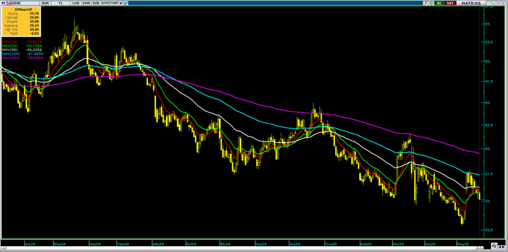The height and width of the screenshot is (252, 508).
Task: Click the SISE symbol field
Action: 20,3
